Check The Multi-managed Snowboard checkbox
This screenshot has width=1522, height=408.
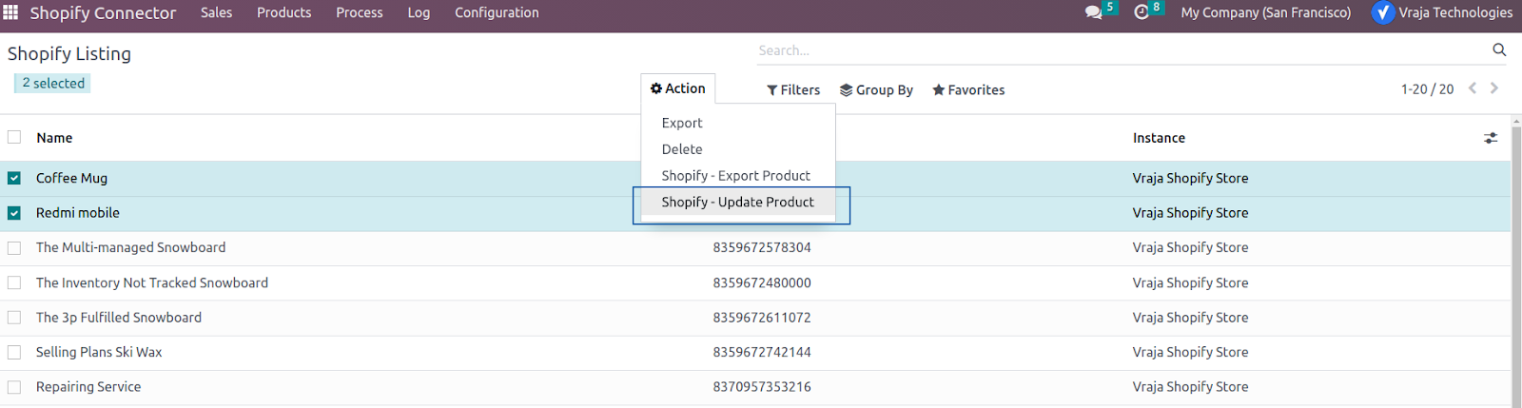tap(14, 247)
